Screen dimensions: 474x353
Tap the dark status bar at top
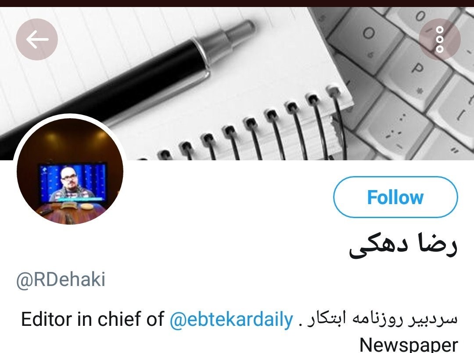(x=237, y=4)
